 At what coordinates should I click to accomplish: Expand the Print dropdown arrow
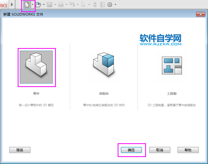point(66,5)
